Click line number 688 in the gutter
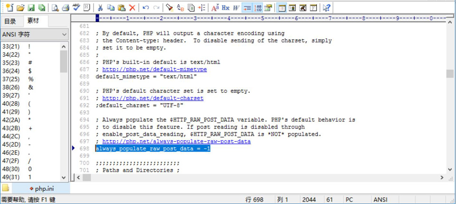This screenshot has width=456, height=204. click(x=84, y=77)
